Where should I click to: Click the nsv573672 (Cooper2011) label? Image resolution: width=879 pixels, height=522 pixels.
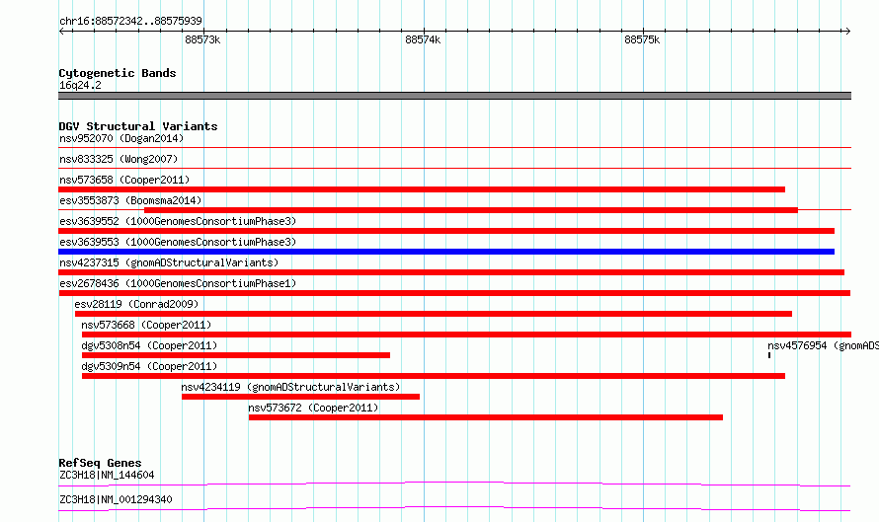click(313, 408)
